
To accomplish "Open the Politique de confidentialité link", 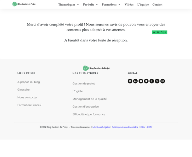I will point(125,127).
